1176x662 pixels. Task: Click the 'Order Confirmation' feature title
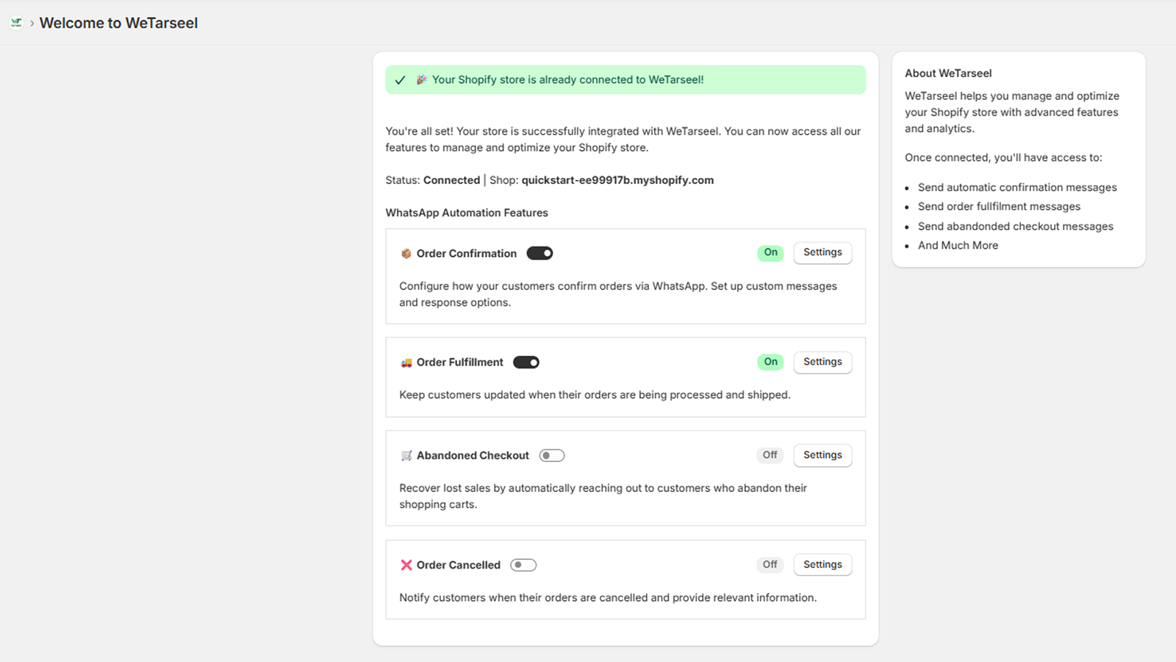pos(467,254)
